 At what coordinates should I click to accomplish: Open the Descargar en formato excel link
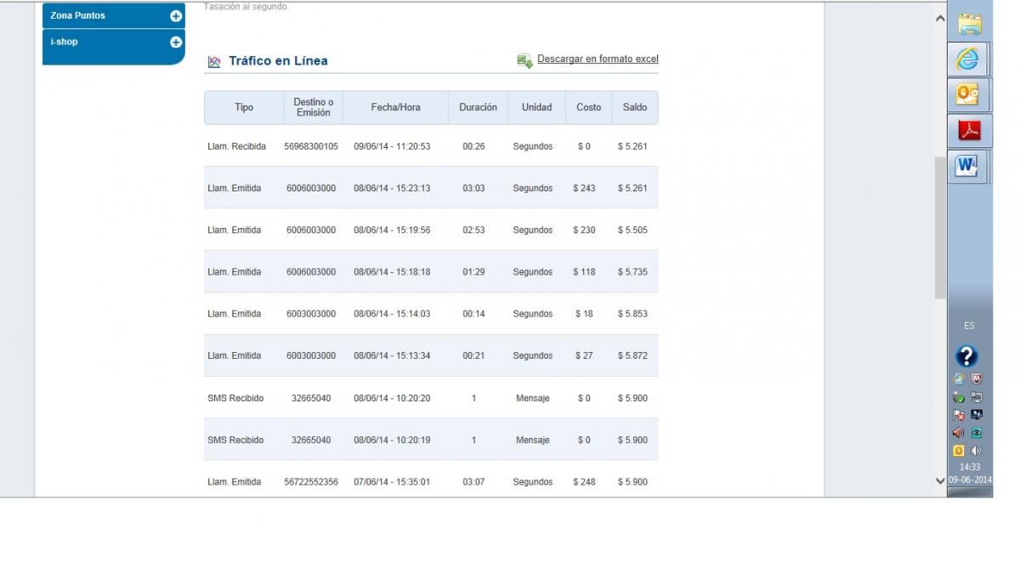[x=598, y=59]
